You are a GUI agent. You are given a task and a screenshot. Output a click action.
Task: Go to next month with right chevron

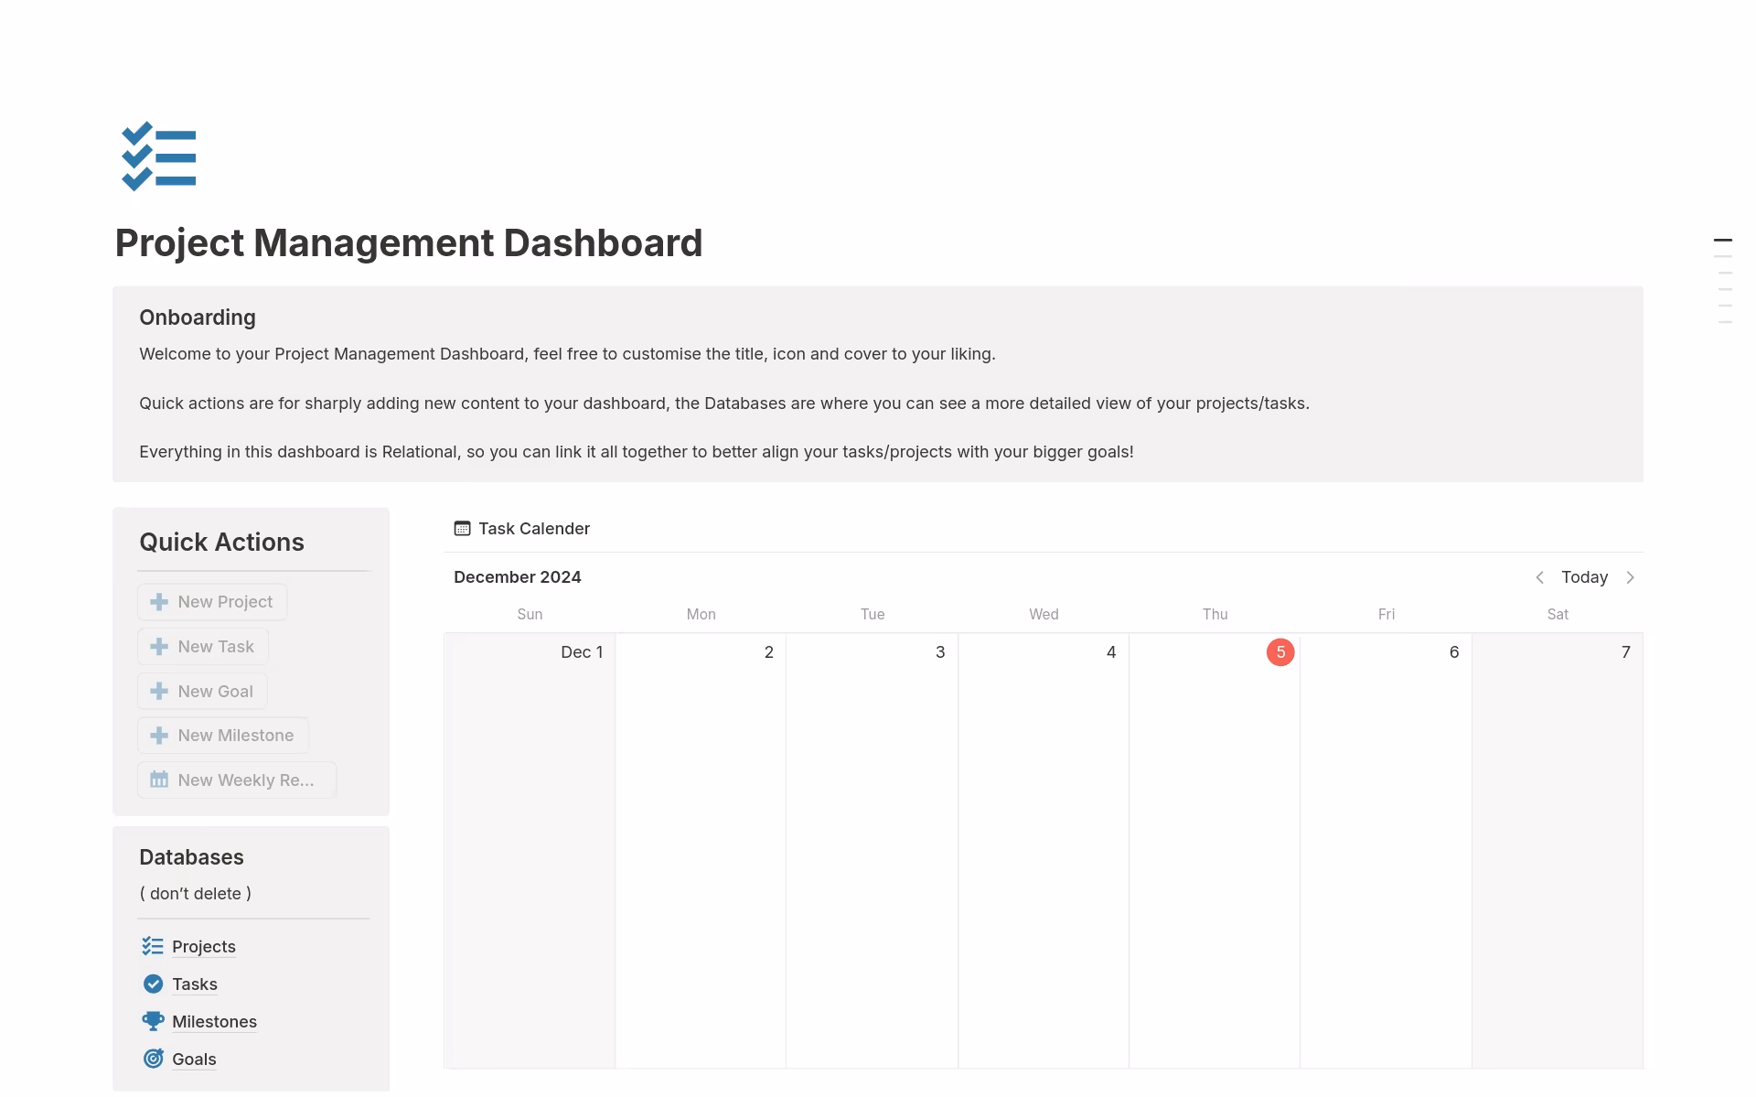click(1631, 577)
